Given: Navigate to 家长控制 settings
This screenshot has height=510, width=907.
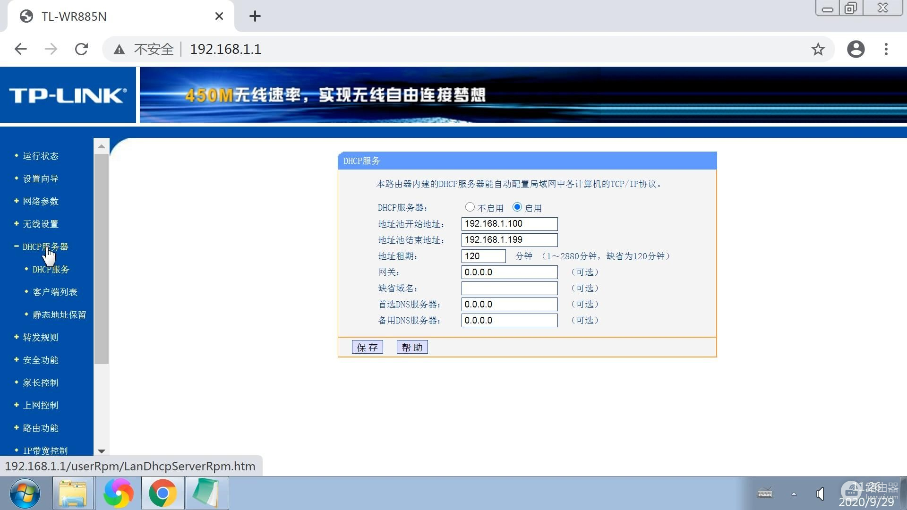Looking at the screenshot, I should (x=41, y=382).
